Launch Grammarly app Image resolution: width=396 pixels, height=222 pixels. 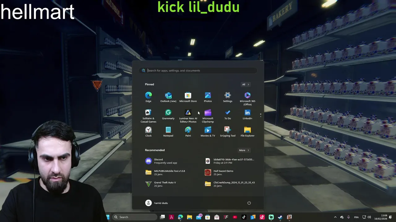coord(168,115)
